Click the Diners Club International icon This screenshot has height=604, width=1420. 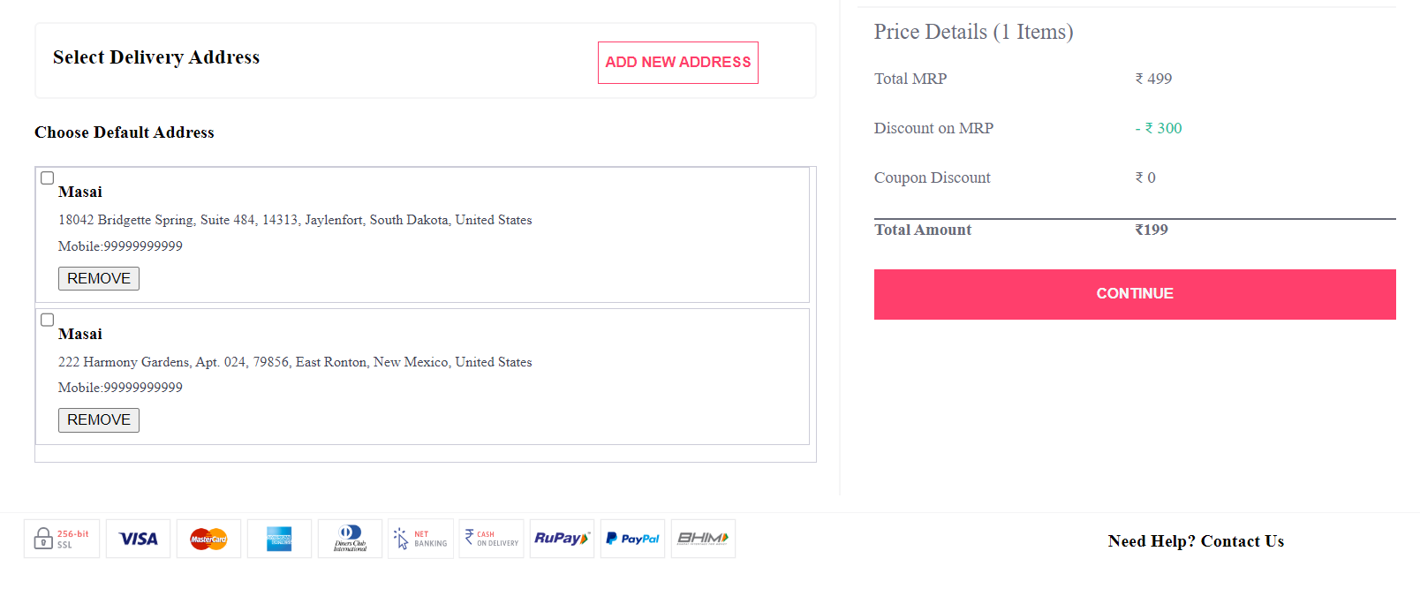pos(350,539)
